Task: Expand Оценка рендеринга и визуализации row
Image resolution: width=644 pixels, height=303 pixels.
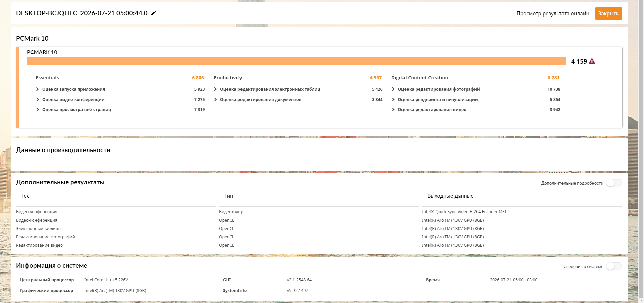Action: pos(476,100)
